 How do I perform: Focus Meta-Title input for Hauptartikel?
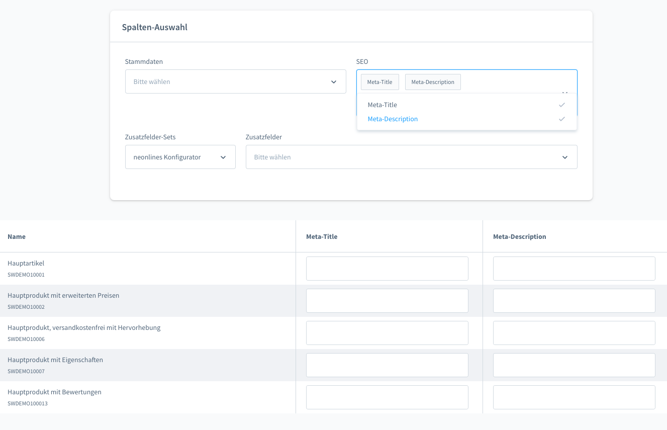pyautogui.click(x=387, y=269)
